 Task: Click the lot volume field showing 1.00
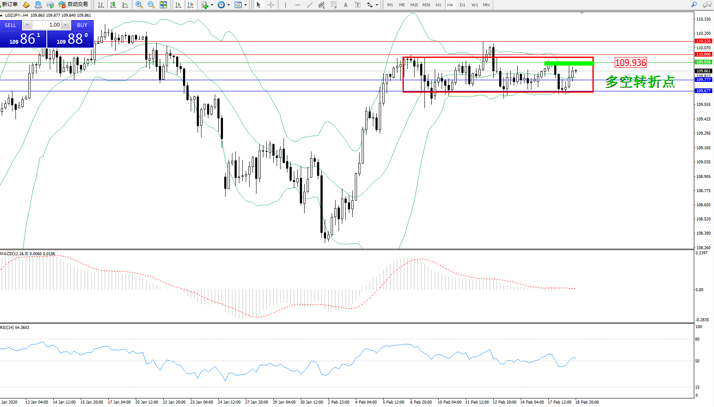point(47,25)
